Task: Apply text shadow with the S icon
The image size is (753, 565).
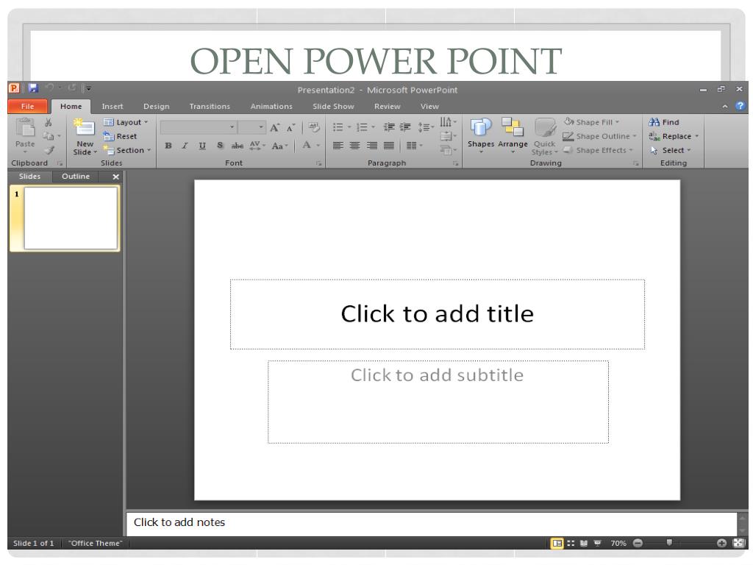Action: (x=220, y=146)
